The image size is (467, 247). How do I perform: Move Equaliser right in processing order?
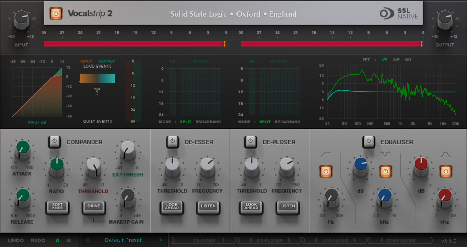coord(355,240)
